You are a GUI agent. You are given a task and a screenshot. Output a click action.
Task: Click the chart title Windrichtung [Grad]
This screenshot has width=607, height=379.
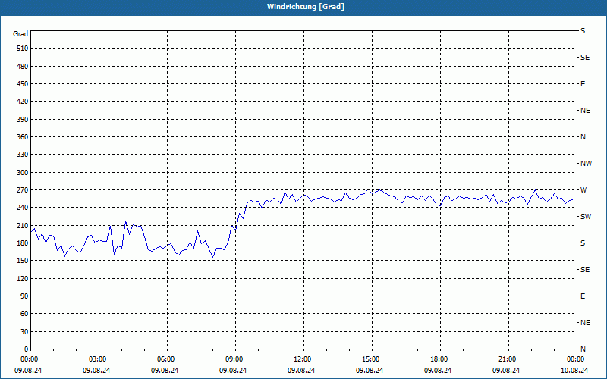306,7
